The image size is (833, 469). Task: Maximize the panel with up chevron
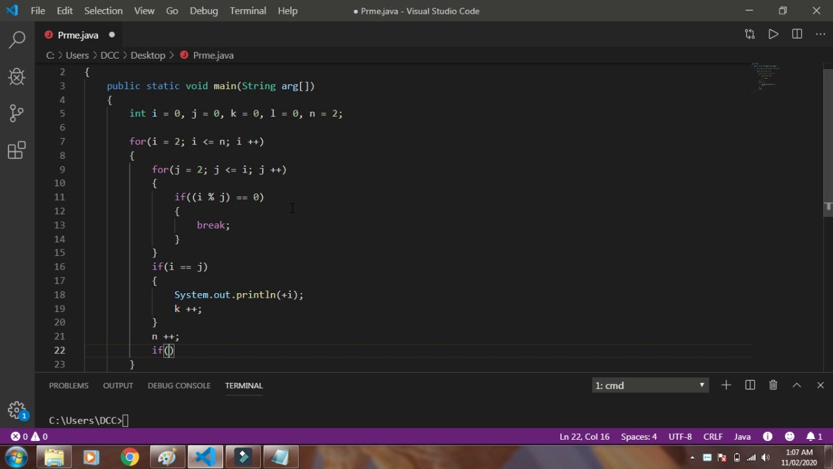click(797, 385)
